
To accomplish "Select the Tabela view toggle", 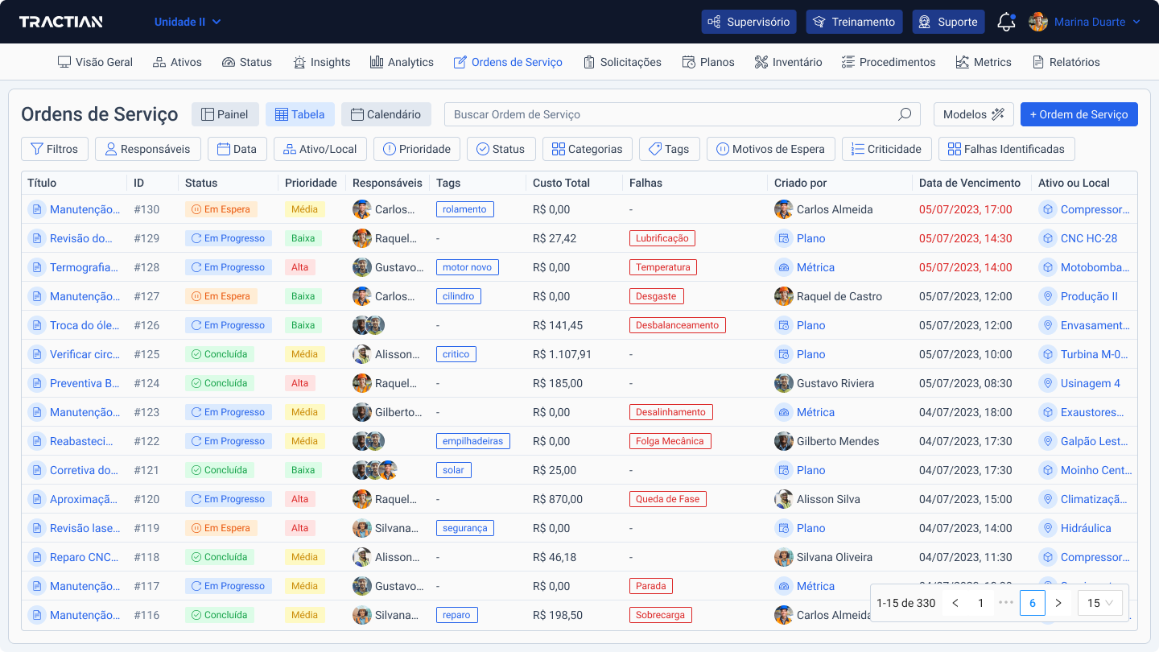I will [299, 114].
